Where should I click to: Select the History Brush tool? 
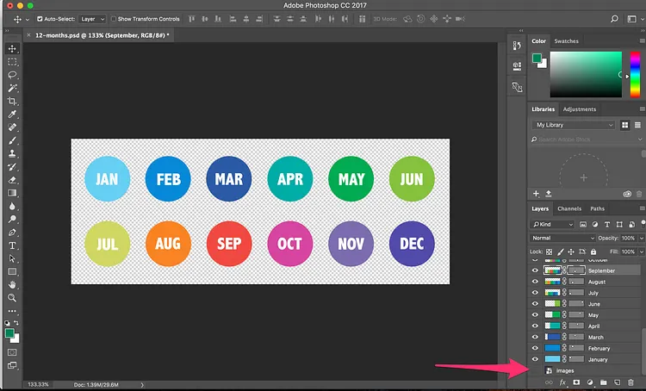(12, 167)
